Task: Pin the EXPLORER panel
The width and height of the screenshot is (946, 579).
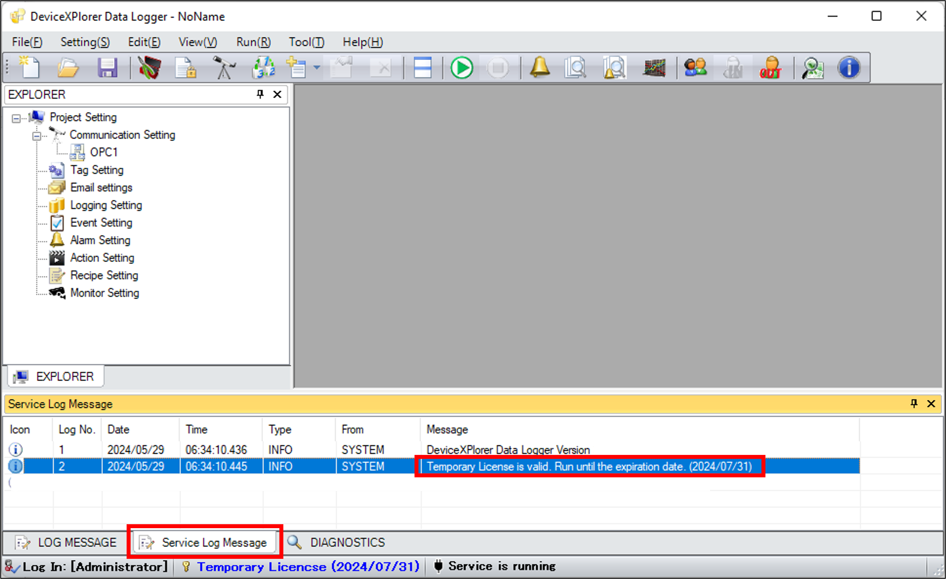Action: 260,94
